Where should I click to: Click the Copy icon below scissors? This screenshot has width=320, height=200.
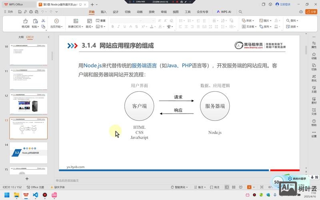coord(43,26)
